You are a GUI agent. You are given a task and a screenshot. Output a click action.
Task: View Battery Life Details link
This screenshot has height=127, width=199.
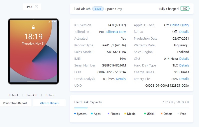coord(184,79)
